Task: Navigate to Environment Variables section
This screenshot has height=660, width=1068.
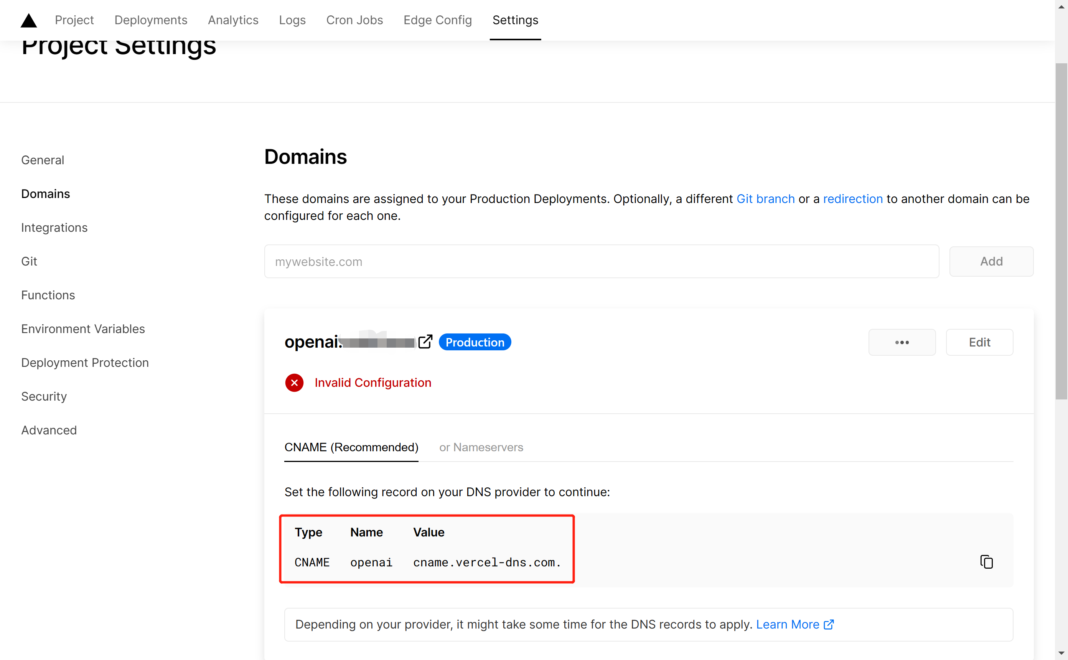Action: 83,329
